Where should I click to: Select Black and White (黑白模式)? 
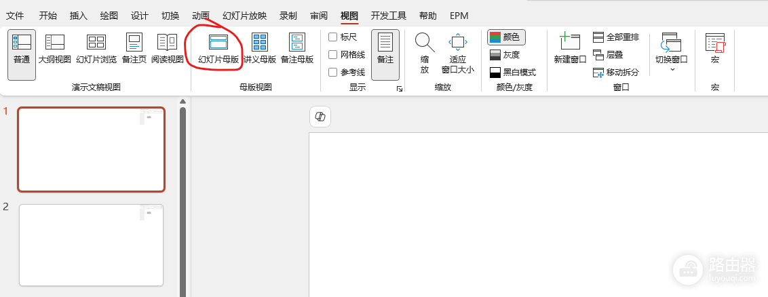[x=513, y=73]
